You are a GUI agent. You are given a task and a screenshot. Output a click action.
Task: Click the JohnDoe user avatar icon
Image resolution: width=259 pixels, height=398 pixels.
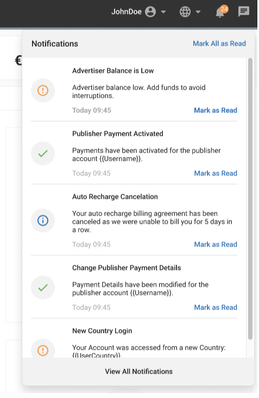point(150,12)
